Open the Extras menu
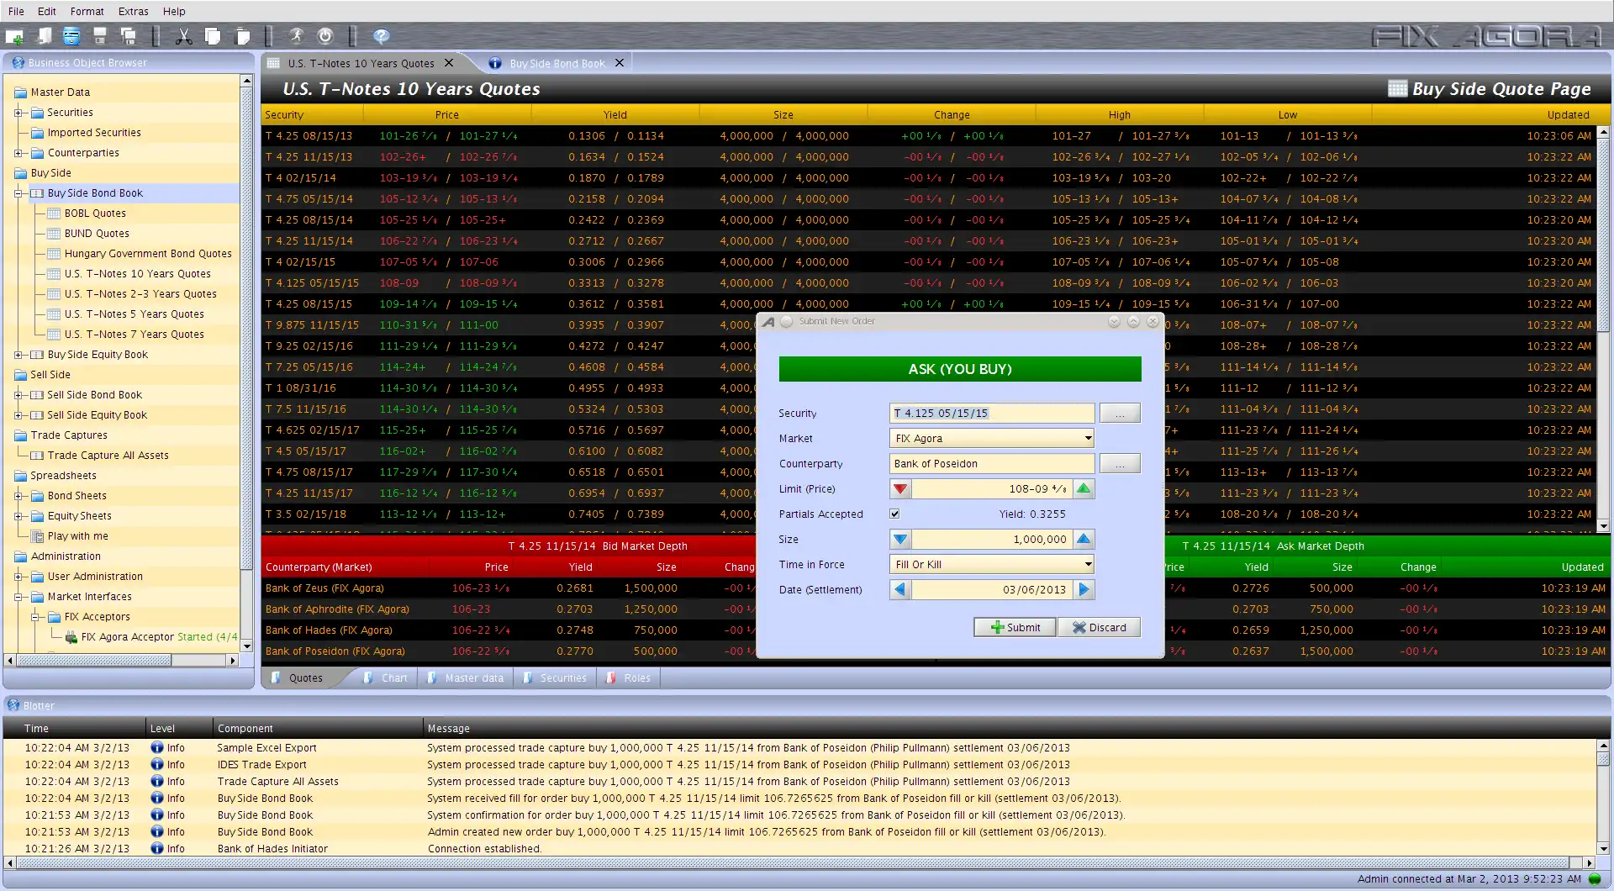 (x=134, y=11)
